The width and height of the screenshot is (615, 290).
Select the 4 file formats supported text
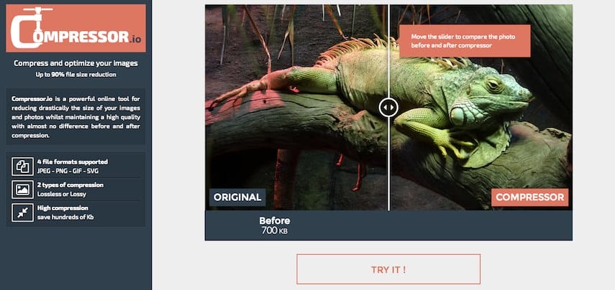[73, 162]
